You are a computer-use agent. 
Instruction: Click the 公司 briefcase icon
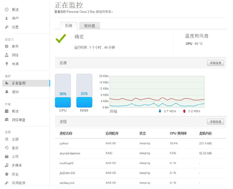7,156
